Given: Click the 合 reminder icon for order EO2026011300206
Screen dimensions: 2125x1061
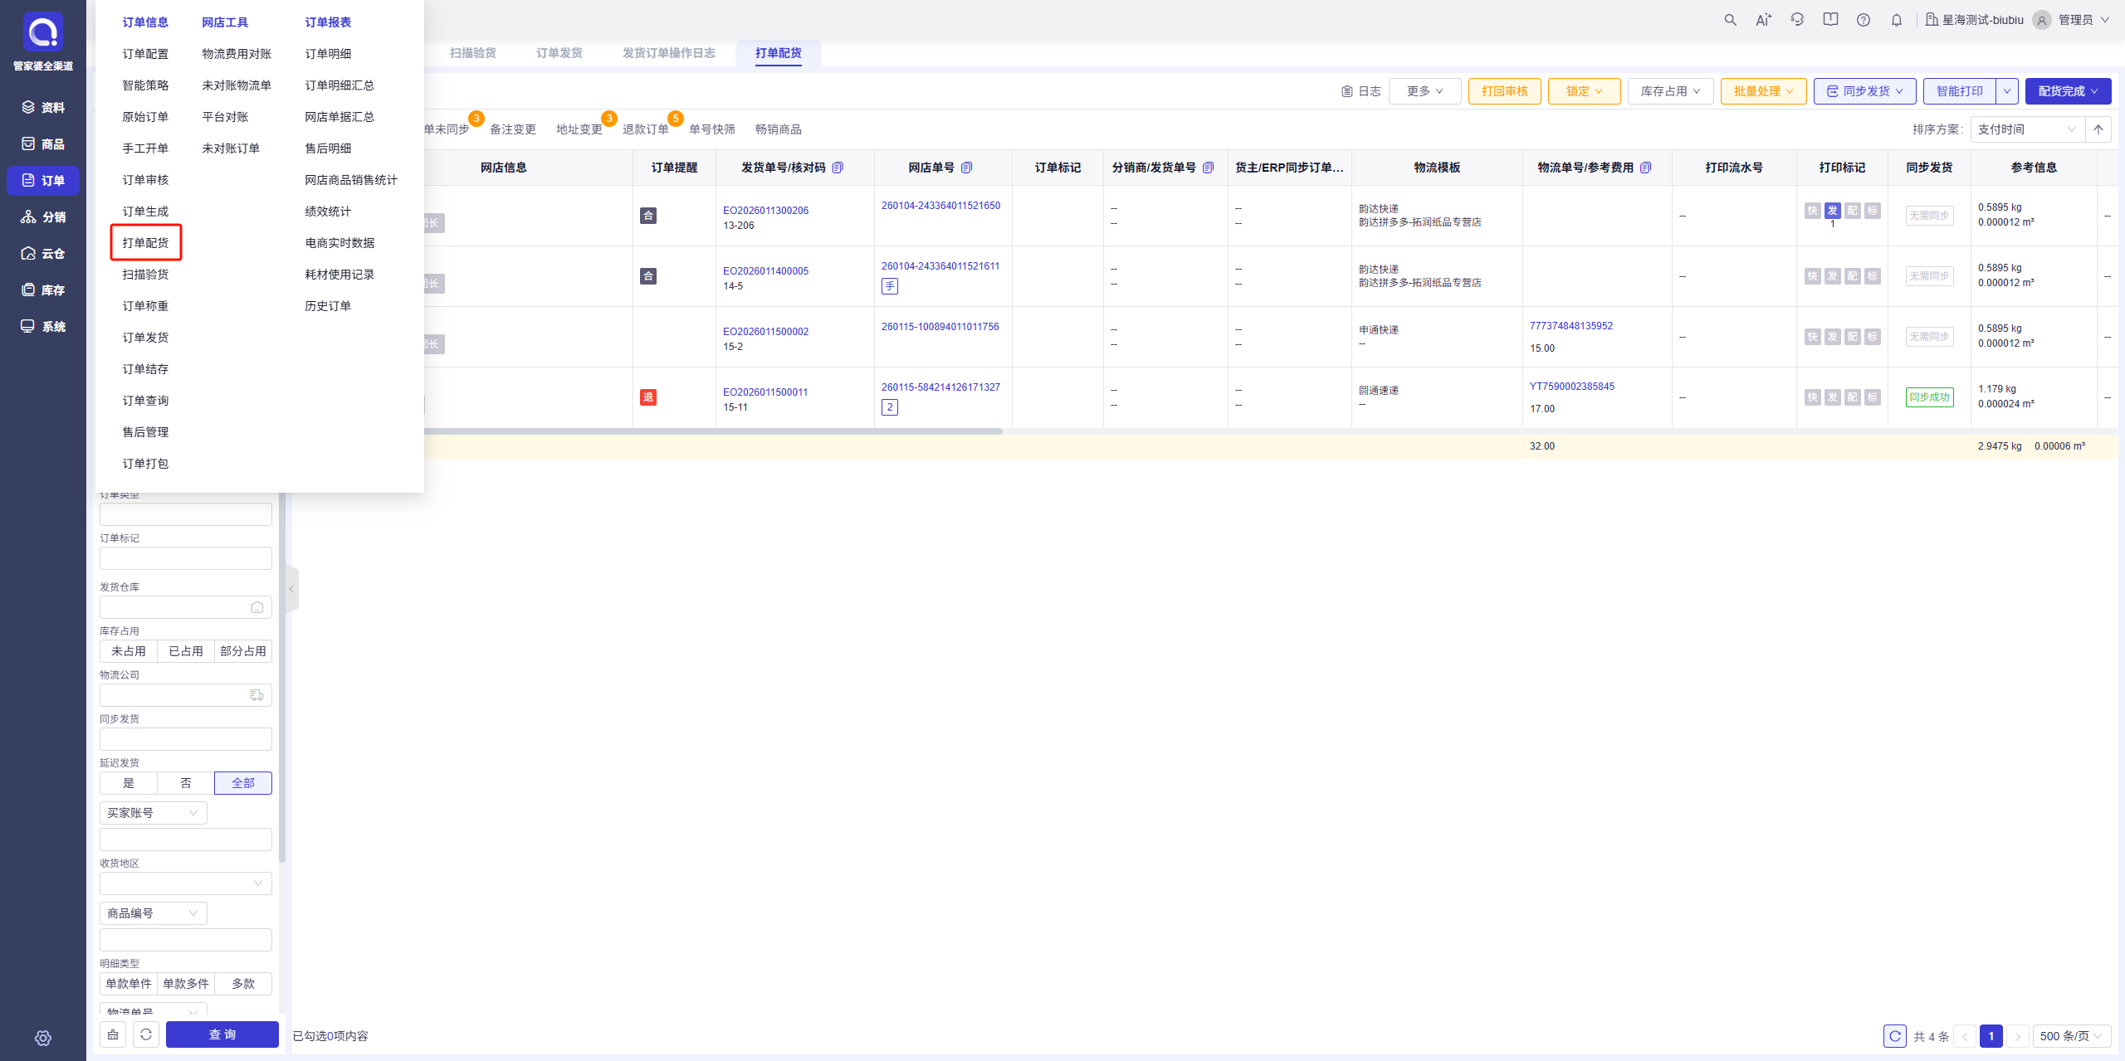Looking at the screenshot, I should 648,216.
